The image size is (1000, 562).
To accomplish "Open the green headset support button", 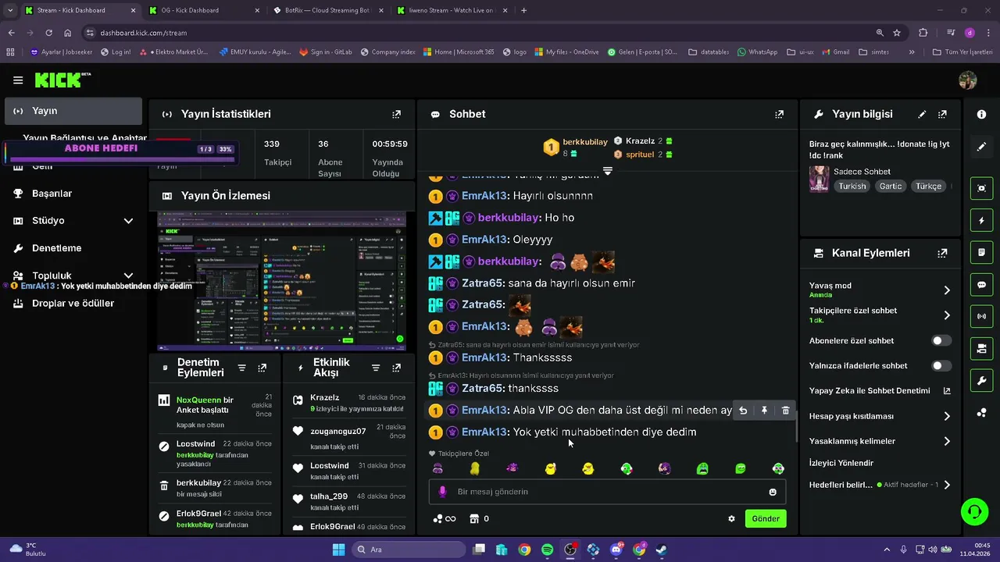I will pos(974,512).
